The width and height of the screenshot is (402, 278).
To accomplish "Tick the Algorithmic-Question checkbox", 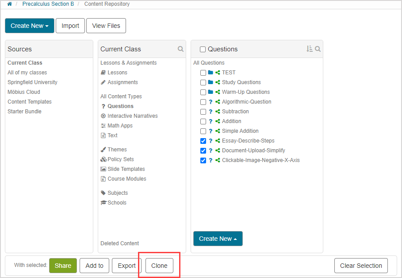I will coord(203,102).
